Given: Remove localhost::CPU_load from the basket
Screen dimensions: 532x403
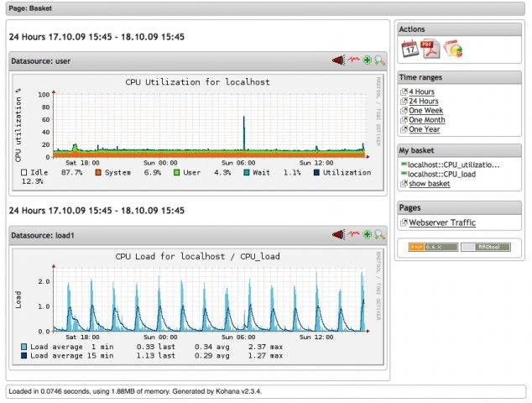Looking at the screenshot, I should (x=404, y=174).
